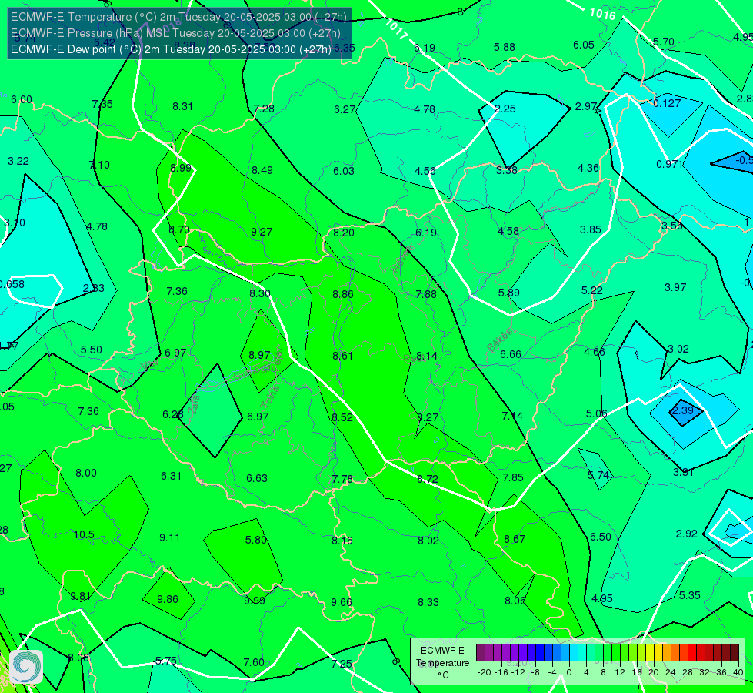
Task: Click the 7.14 temperature value
Action: (512, 416)
